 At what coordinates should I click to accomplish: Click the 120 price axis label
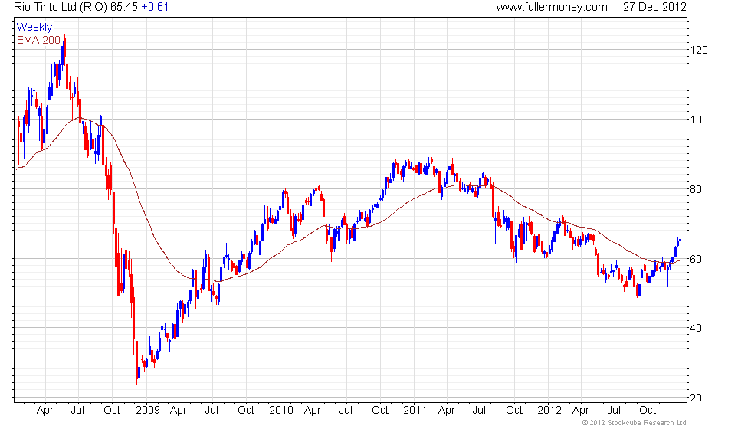699,50
